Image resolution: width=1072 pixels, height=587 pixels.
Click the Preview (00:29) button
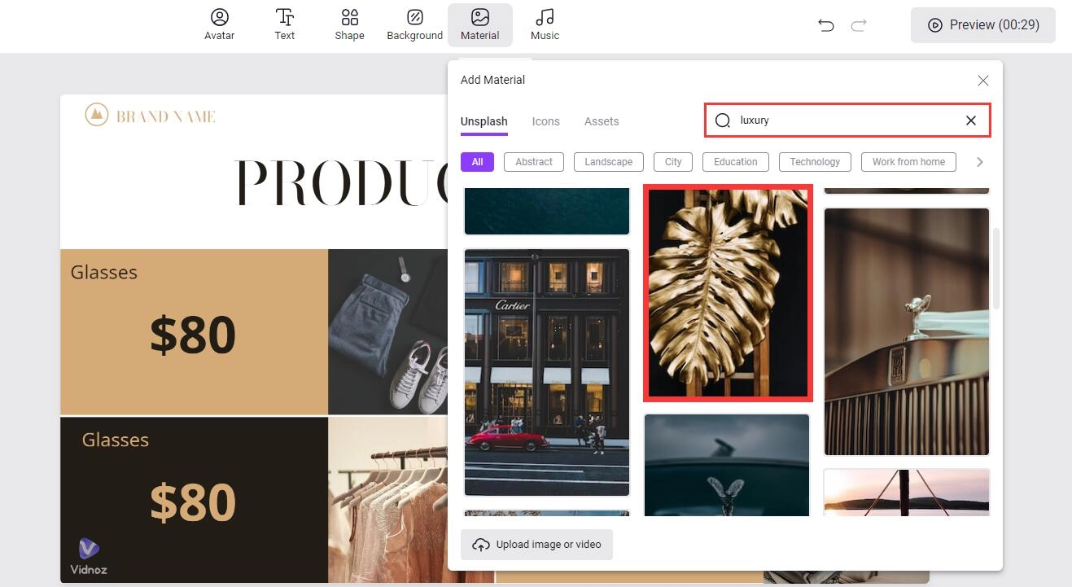[x=982, y=25]
